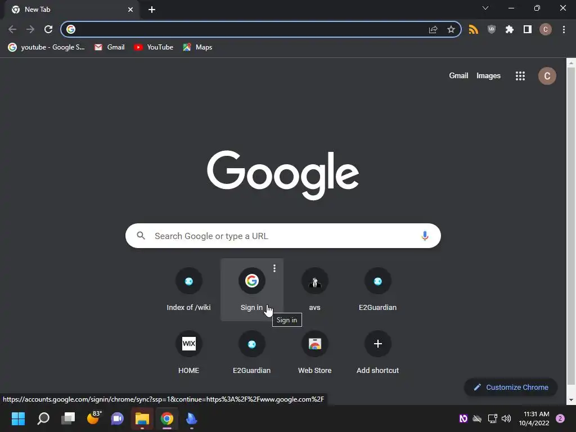Open the RSS feed extension icon
Image resolution: width=576 pixels, height=432 pixels.
click(x=474, y=29)
